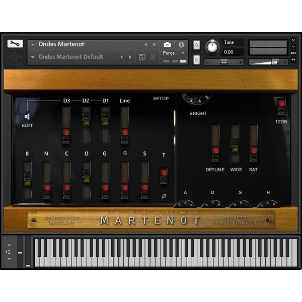Open the instrument info icon
Image resolution: width=302 pixels, height=302 pixels.
click(181, 45)
